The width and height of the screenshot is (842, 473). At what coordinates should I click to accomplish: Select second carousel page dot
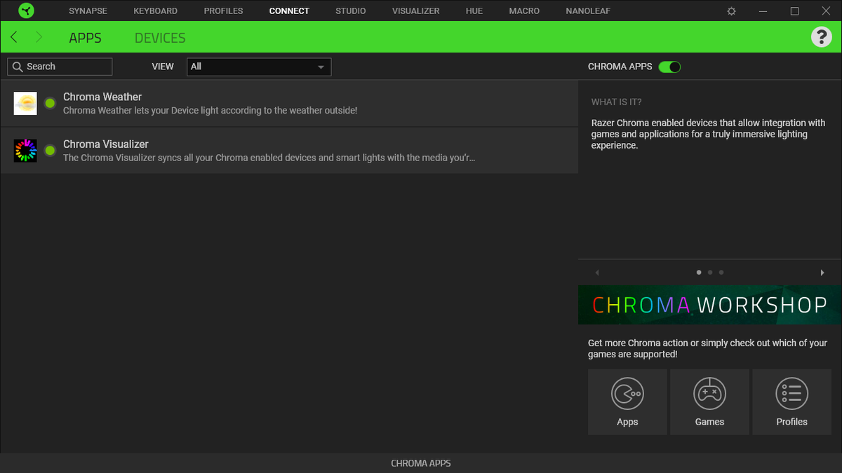[710, 273]
